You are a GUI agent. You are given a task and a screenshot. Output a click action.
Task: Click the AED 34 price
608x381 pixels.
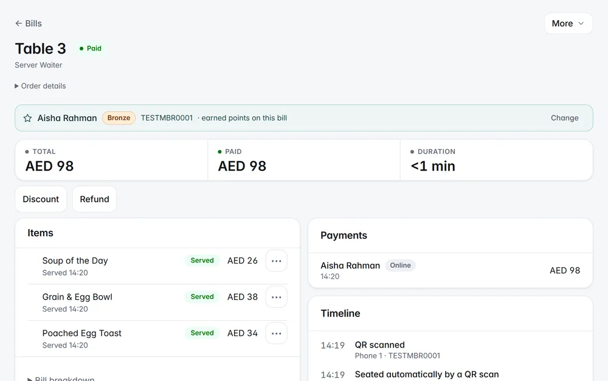243,334
